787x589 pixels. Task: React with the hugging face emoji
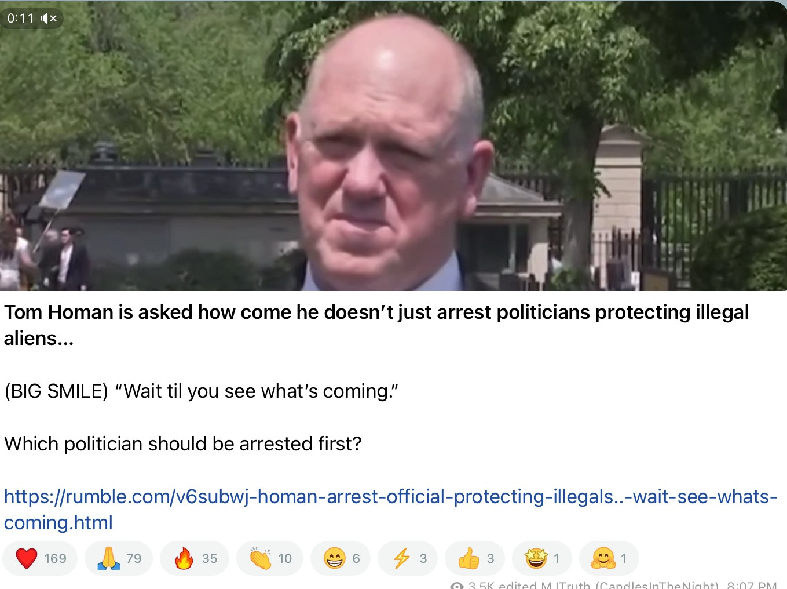[603, 558]
